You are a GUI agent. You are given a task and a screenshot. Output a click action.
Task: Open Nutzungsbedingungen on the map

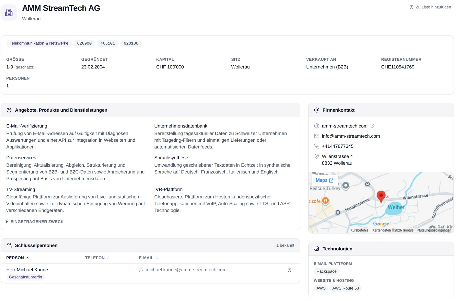[434, 230]
